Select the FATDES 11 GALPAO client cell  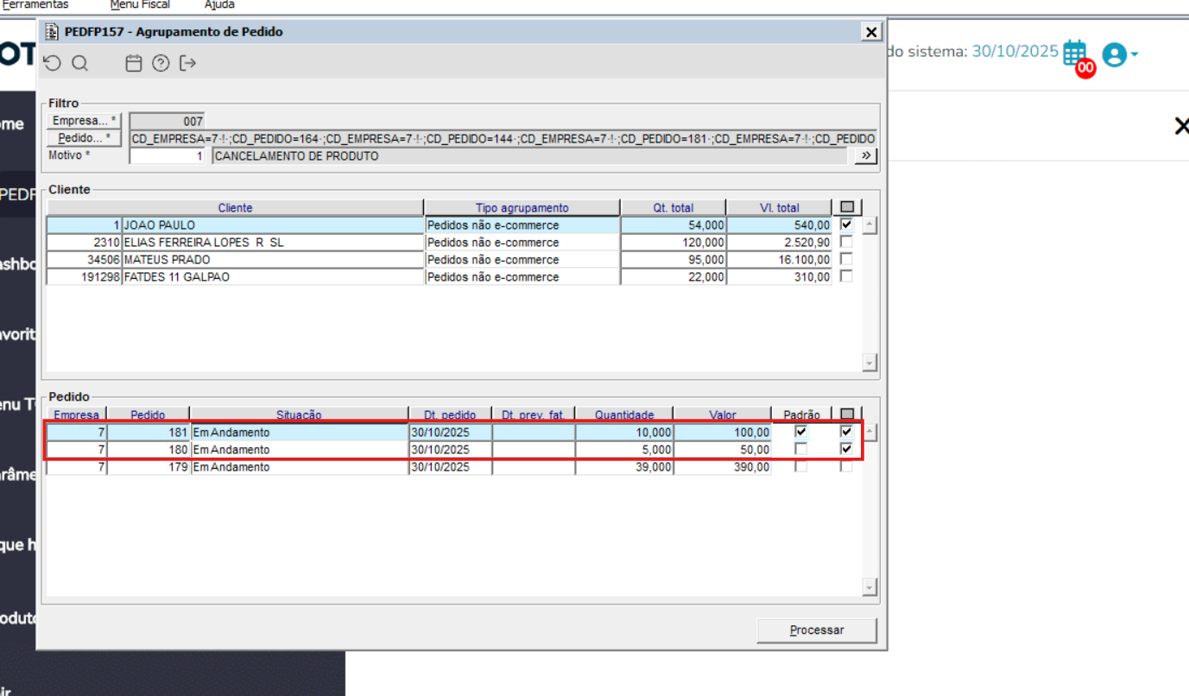273,276
